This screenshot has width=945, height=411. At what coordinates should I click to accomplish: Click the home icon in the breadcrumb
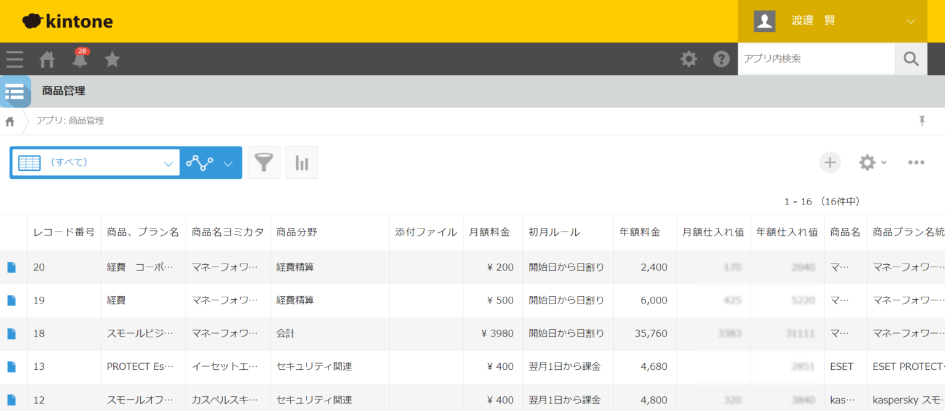coord(9,121)
